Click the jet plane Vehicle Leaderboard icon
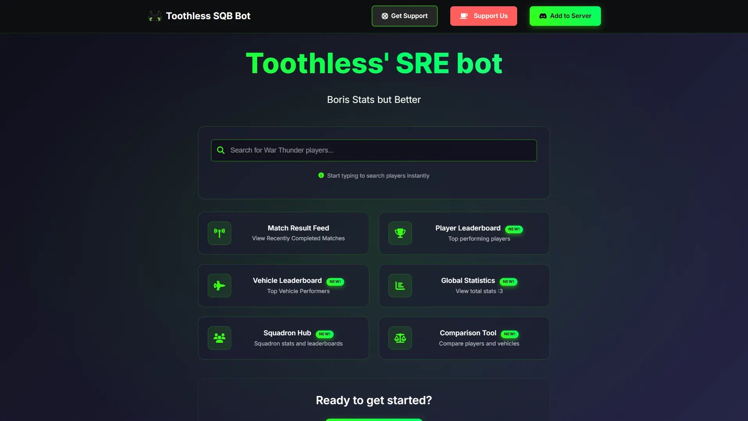Image resolution: width=748 pixels, height=421 pixels. coord(219,286)
